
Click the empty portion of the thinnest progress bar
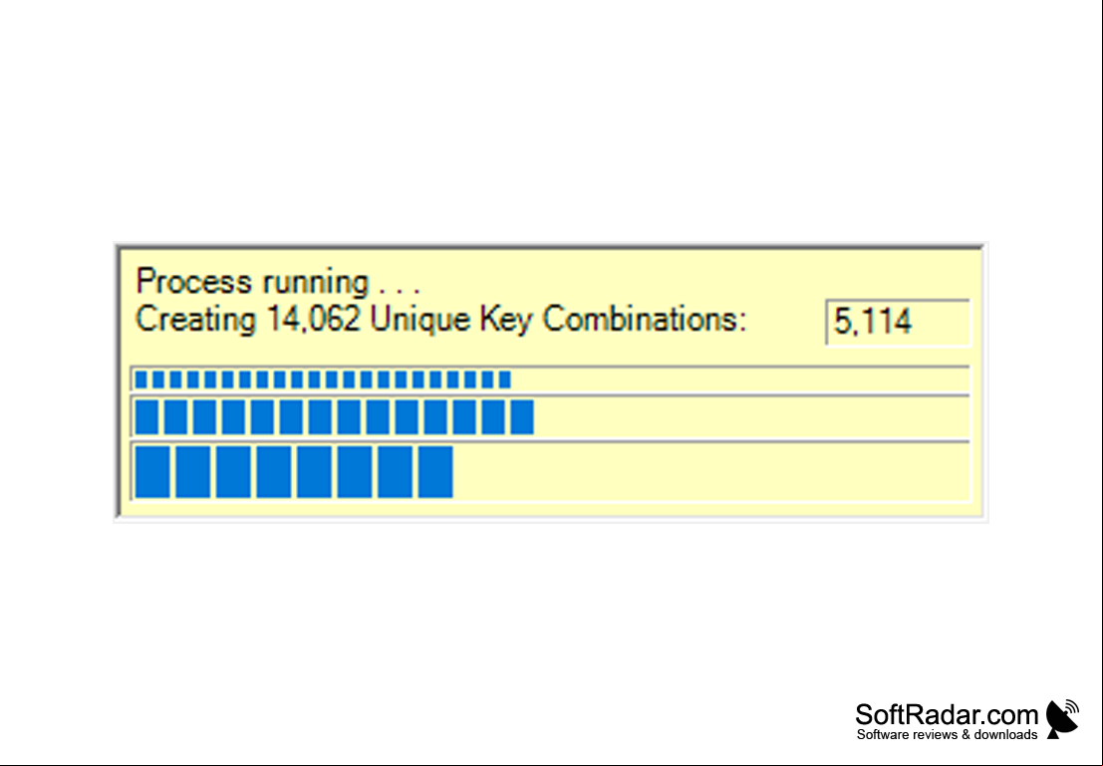(x=740, y=380)
